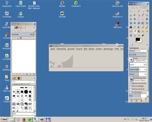Open the Bearbeiten menu
This screenshot has width=152, height=122.
[x=61, y=49]
